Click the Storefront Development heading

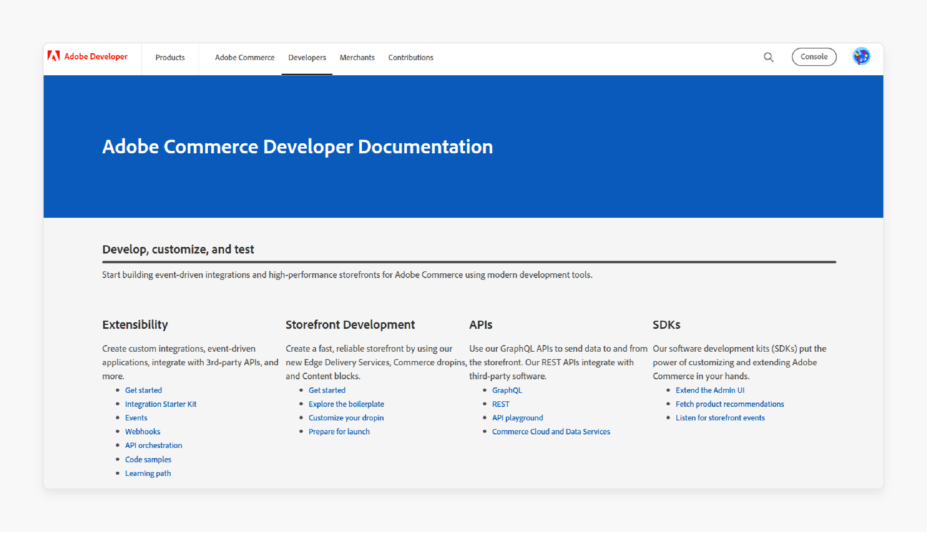350,325
